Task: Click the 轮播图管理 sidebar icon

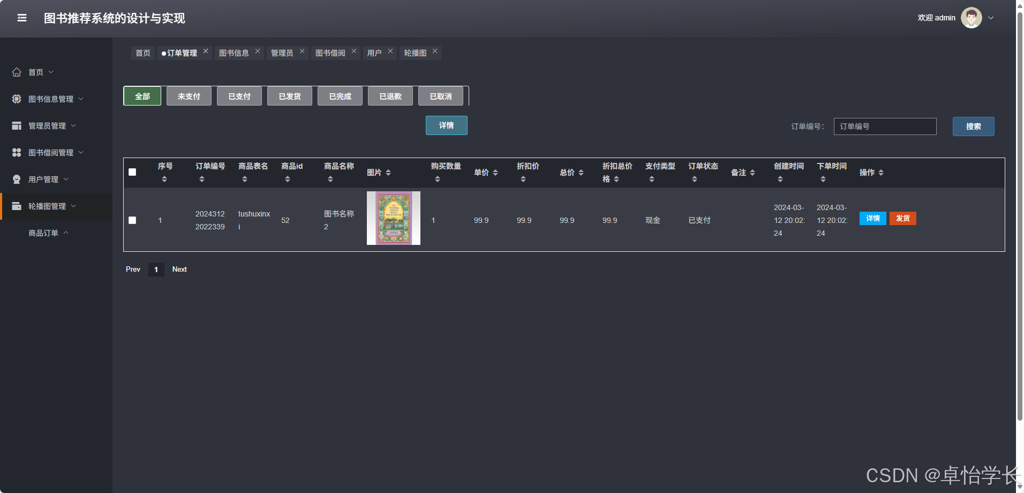Action: tap(17, 206)
